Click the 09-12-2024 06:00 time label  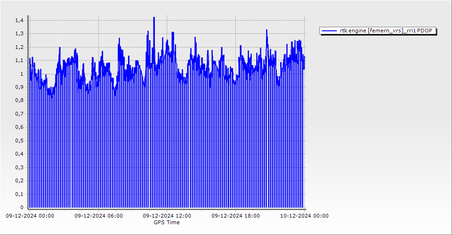(x=98, y=216)
